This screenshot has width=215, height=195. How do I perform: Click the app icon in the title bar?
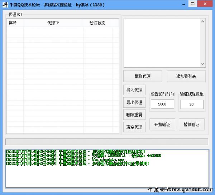coord(5,5)
